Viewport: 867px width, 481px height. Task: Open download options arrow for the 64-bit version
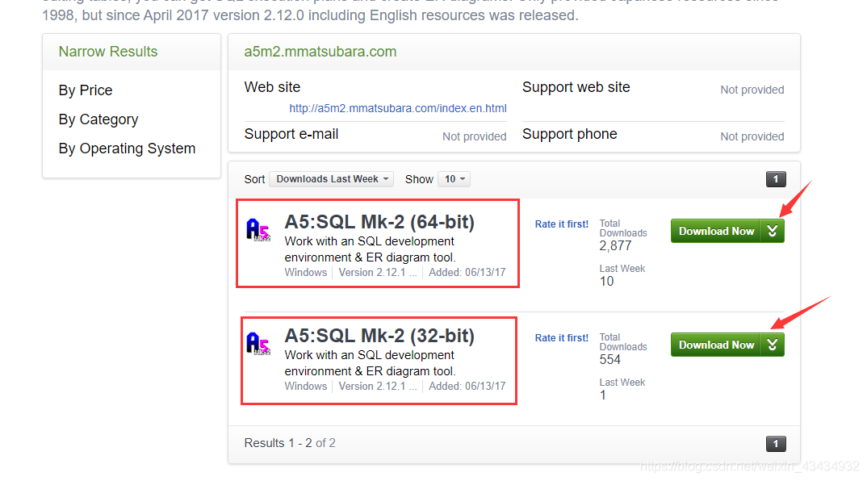pos(773,231)
